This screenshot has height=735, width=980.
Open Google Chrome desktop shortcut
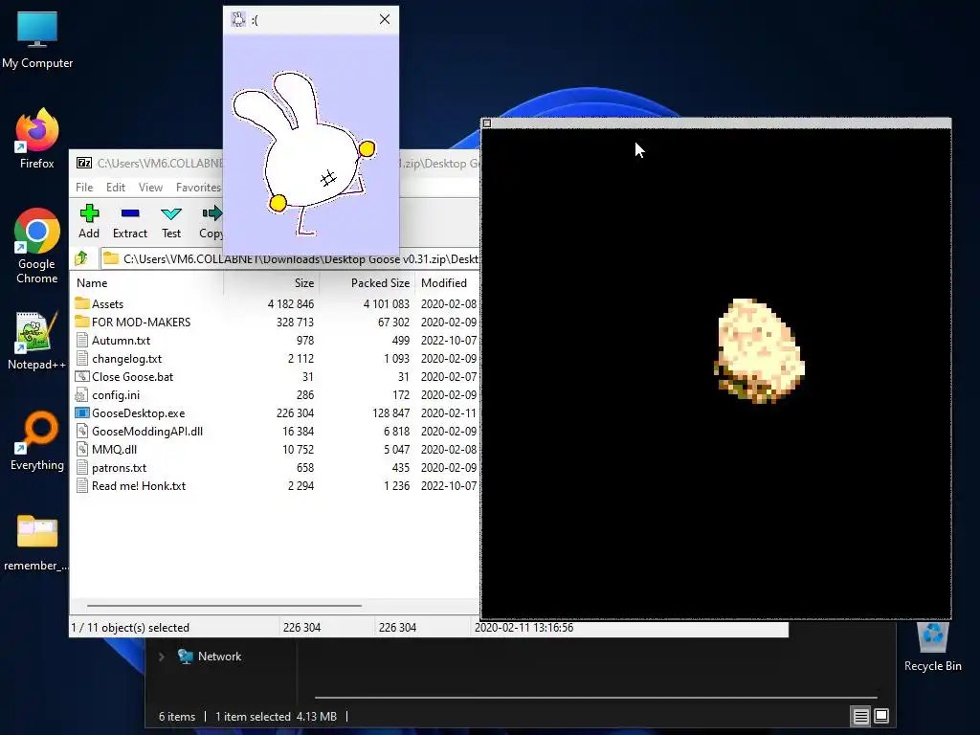tap(37, 246)
